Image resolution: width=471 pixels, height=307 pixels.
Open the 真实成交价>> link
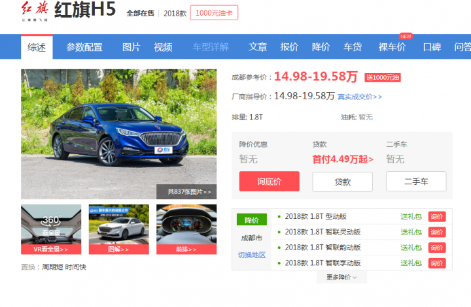[x=360, y=97]
